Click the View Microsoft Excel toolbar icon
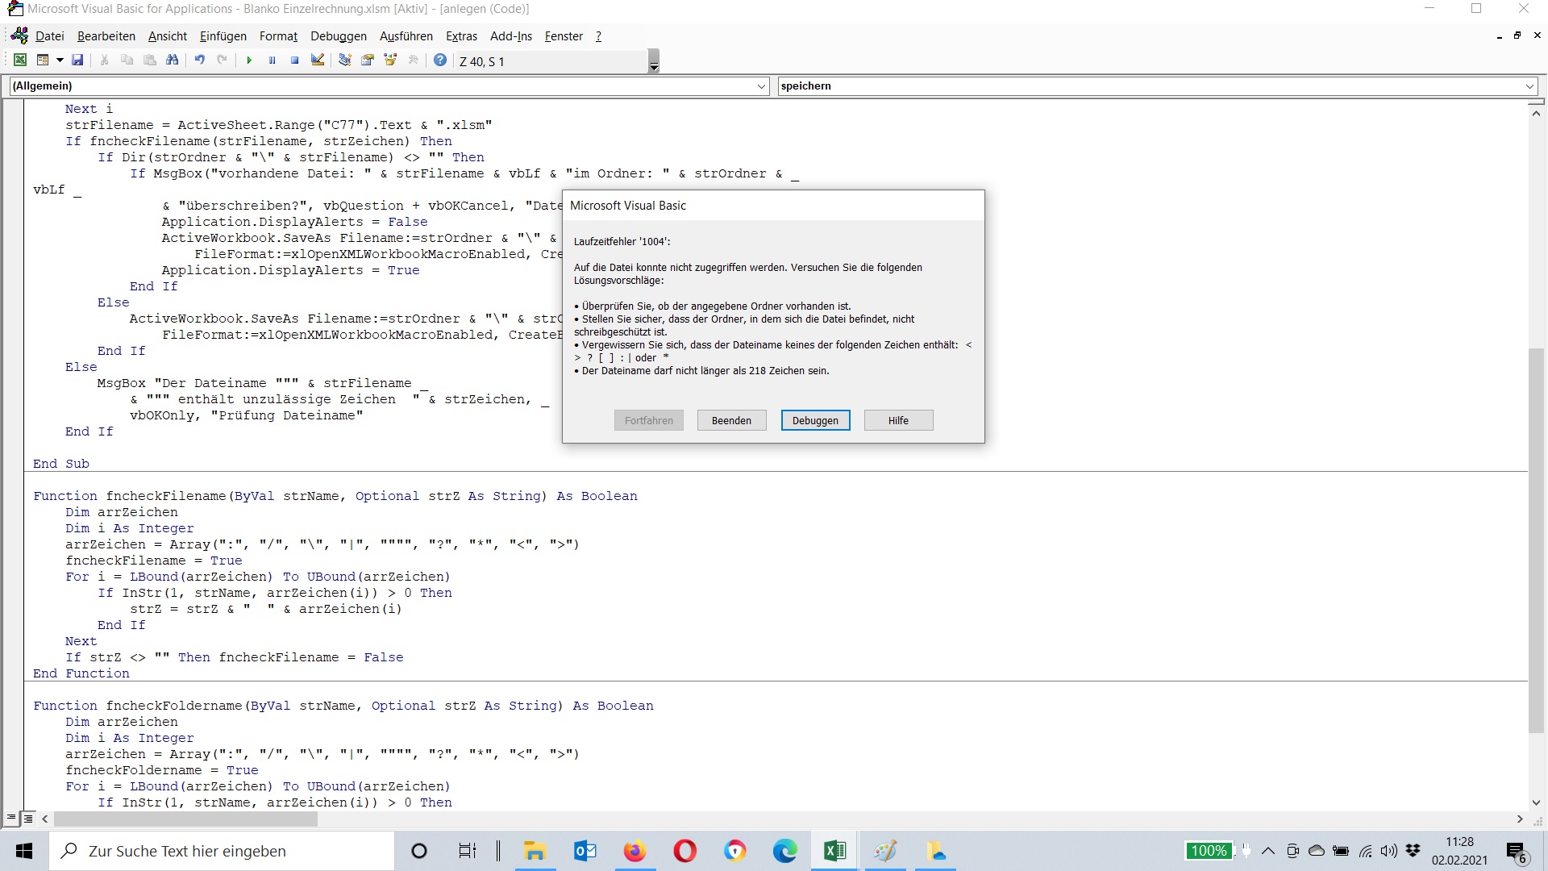Viewport: 1548px width, 871px height. 20,60
